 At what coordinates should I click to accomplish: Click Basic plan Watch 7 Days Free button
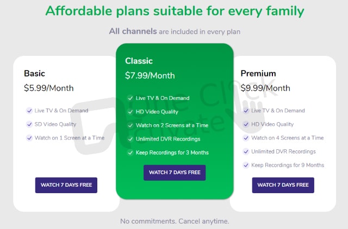(66, 185)
